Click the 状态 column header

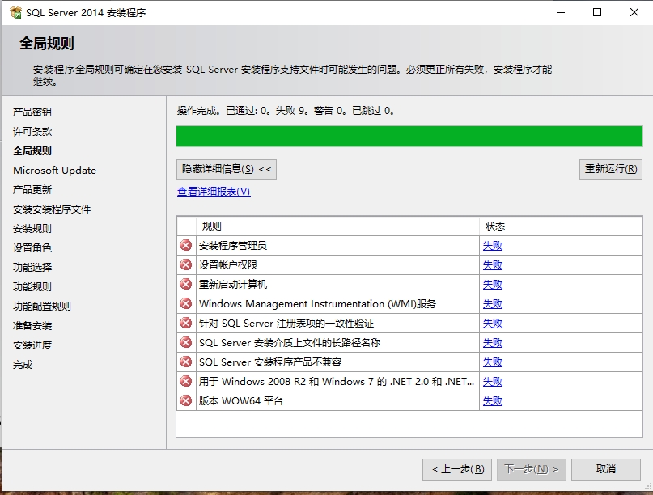tap(561, 226)
